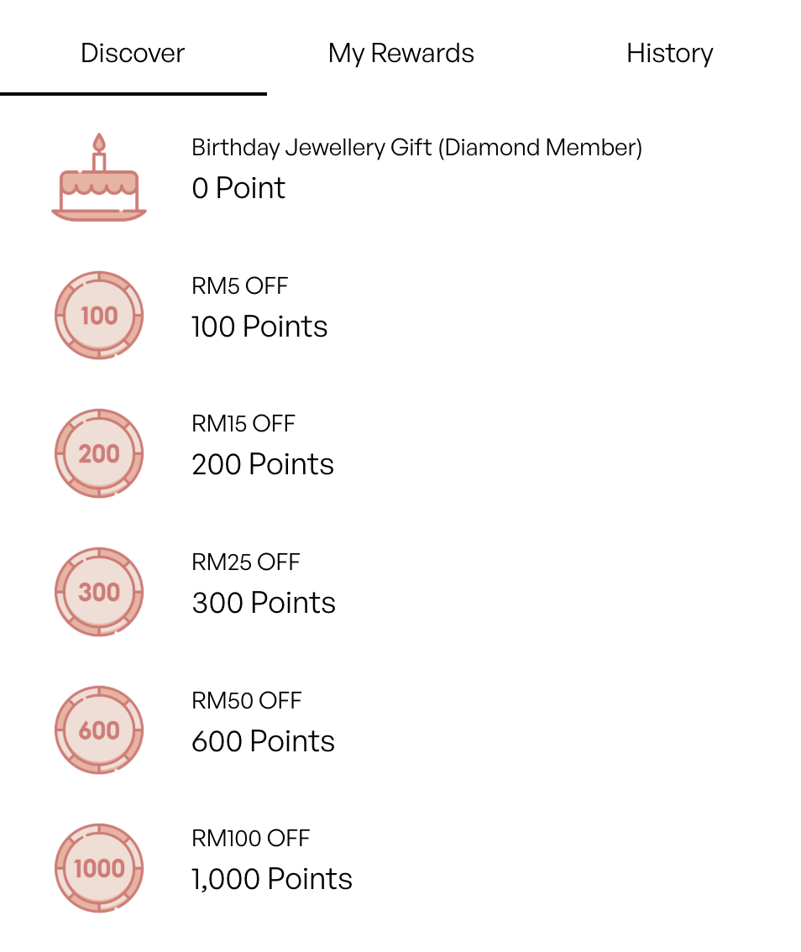Click the 600 Points text
This screenshot has height=952, width=801.
point(263,741)
